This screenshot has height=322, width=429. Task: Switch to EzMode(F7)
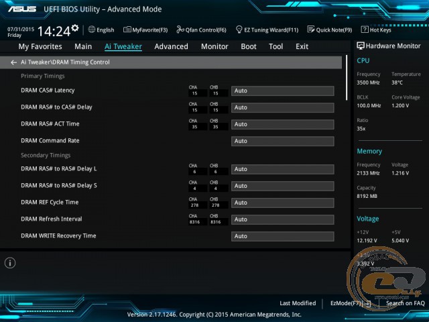347,303
